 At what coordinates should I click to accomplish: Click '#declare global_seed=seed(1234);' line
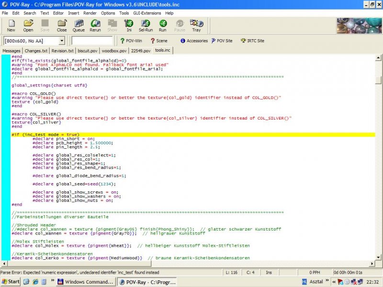tap(74, 184)
